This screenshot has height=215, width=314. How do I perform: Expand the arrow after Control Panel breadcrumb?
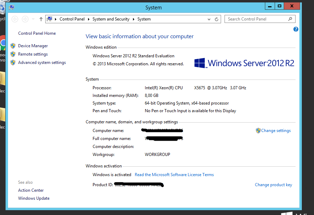(88, 19)
